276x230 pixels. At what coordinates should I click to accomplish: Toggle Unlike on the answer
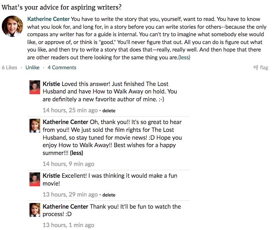[32, 68]
